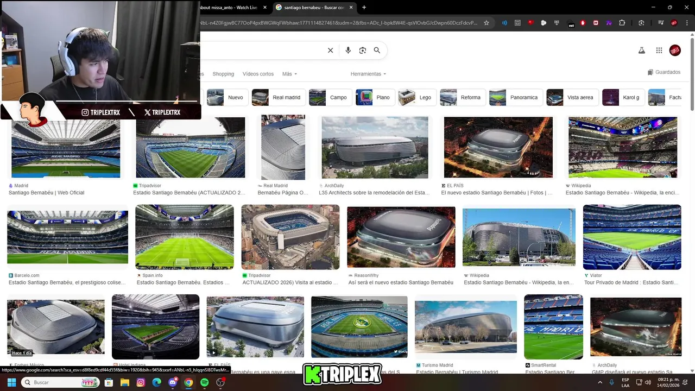The width and height of the screenshot is (695, 391).
Task: Open the Guardados saved items
Action: click(664, 72)
